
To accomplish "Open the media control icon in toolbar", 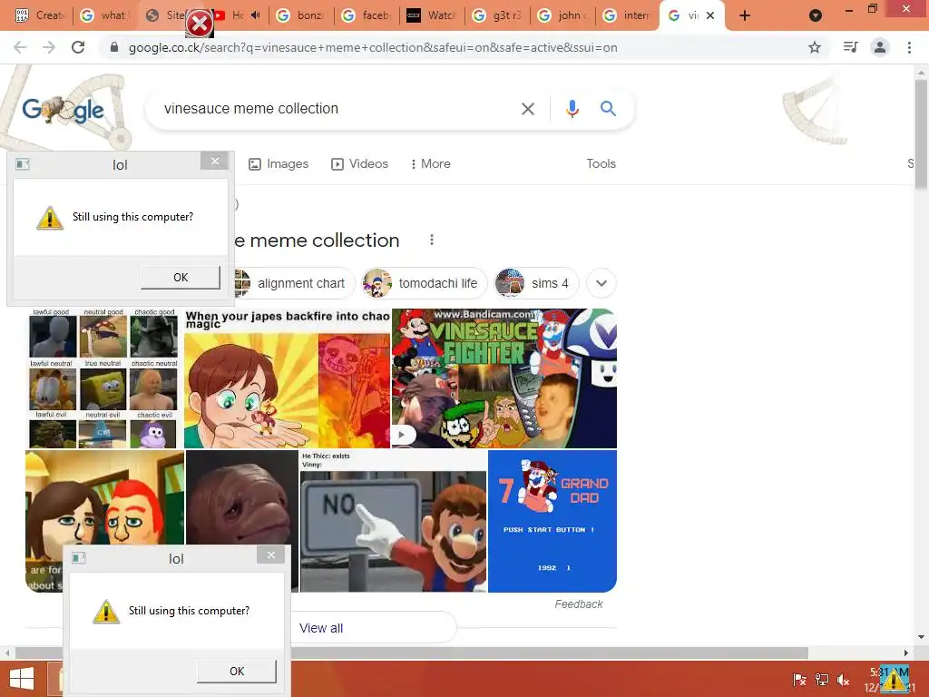I will coord(851,47).
